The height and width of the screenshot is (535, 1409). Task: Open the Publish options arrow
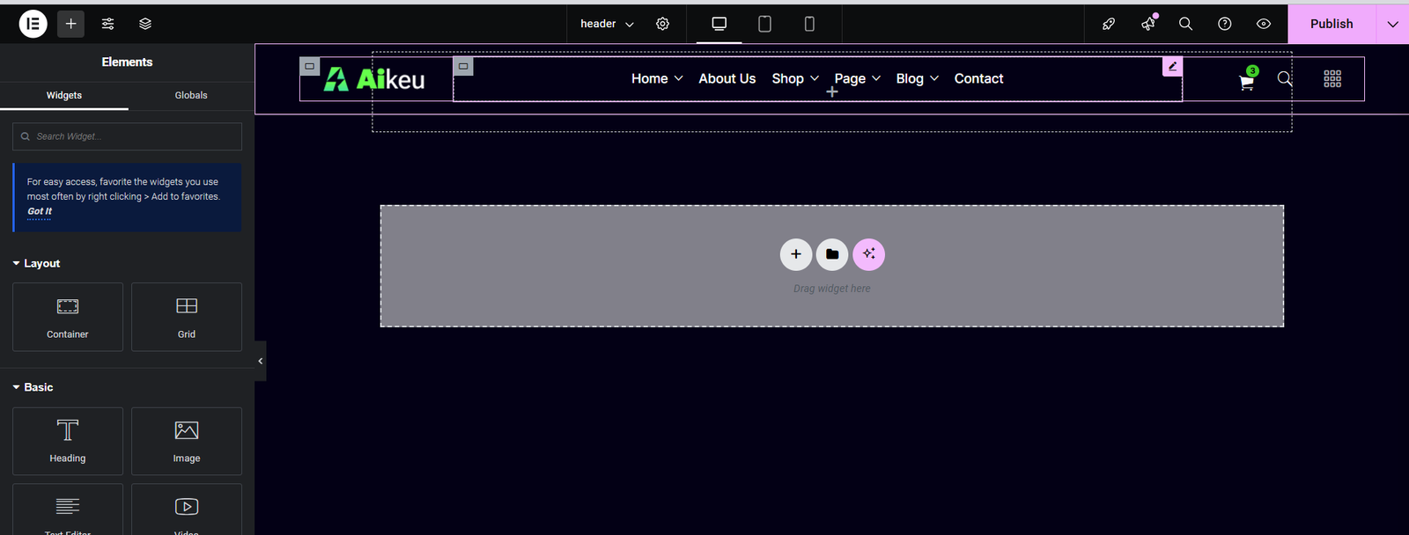(1392, 24)
